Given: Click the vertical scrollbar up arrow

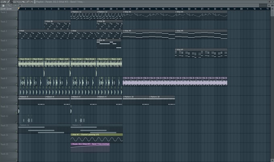Looking at the screenshot, I should (x=272, y=9).
